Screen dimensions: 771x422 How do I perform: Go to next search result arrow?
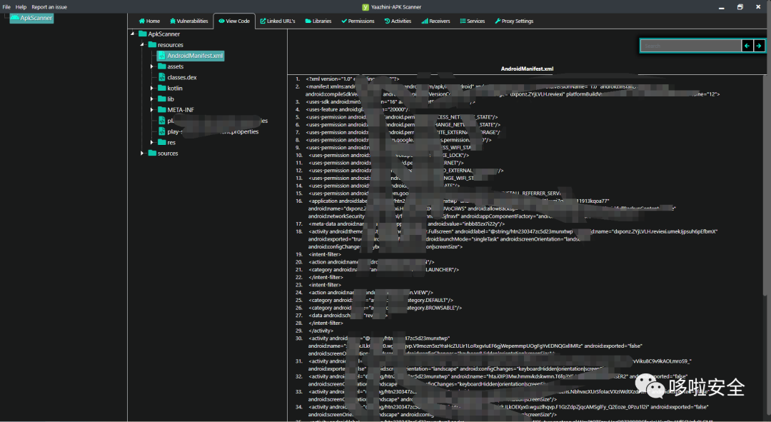pos(759,46)
